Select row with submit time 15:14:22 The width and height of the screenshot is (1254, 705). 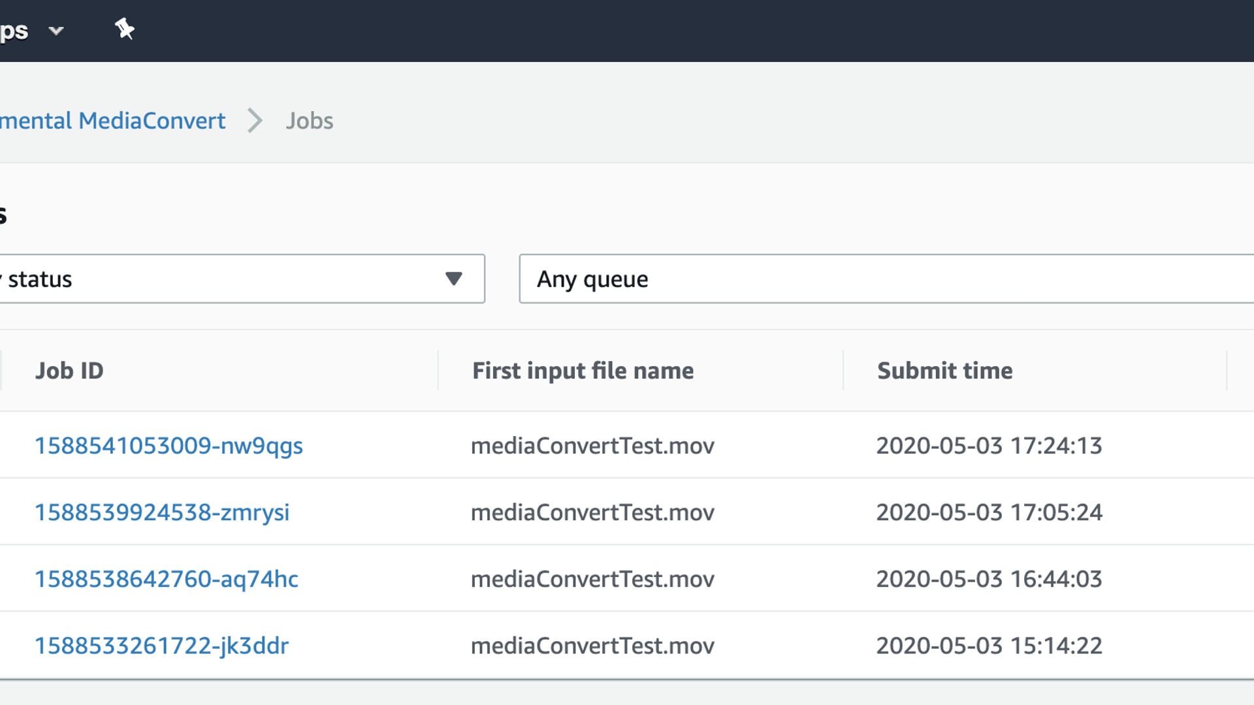point(989,646)
